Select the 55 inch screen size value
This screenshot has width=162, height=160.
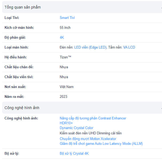click(x=65, y=28)
